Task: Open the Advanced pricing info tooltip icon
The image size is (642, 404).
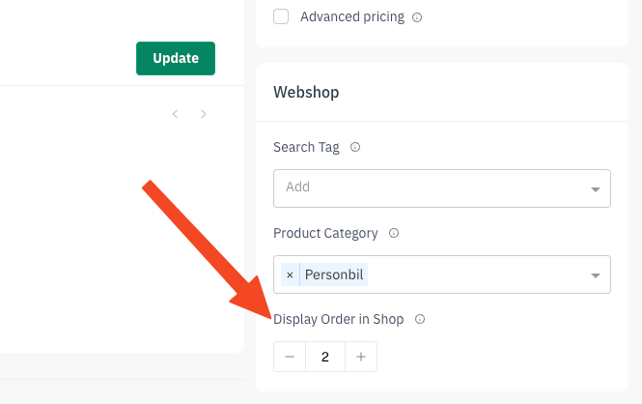Action: click(417, 17)
